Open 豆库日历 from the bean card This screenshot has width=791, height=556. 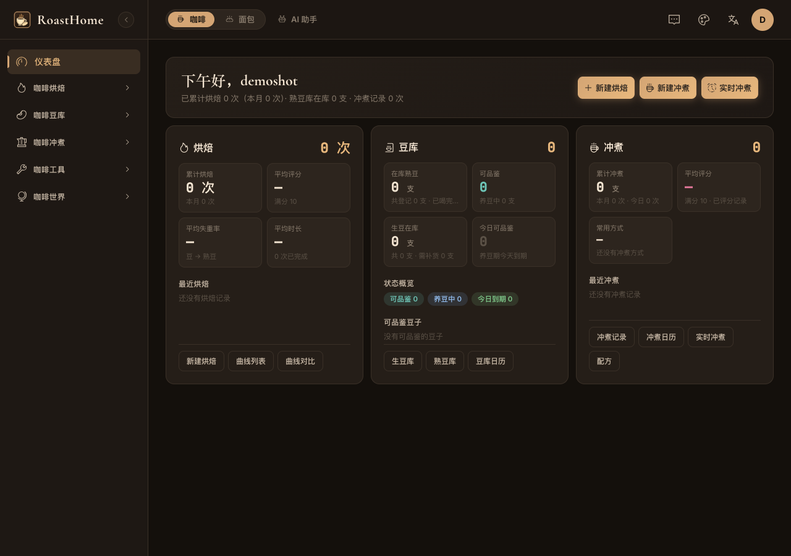pyautogui.click(x=491, y=361)
